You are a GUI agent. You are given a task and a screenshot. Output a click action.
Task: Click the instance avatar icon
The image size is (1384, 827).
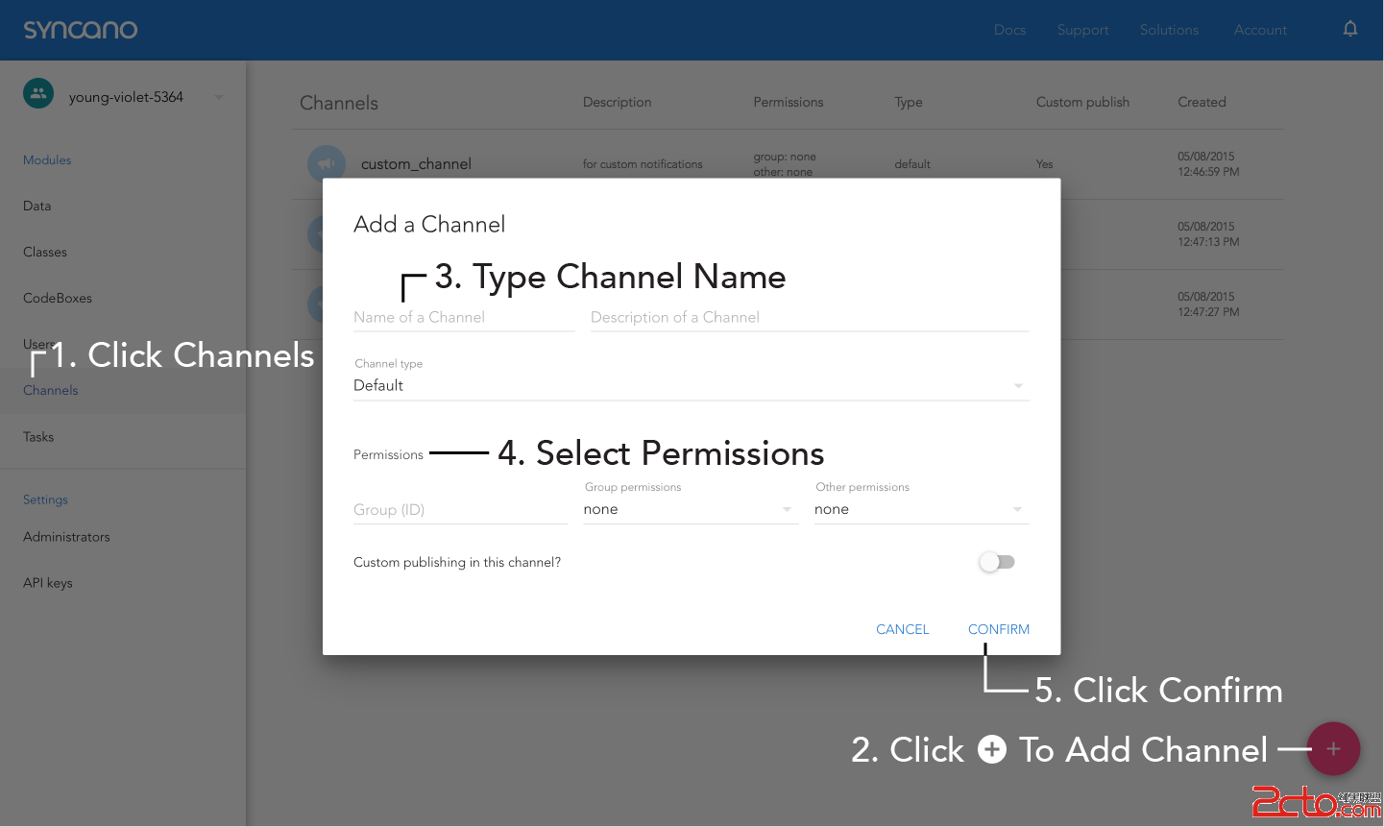(x=38, y=94)
